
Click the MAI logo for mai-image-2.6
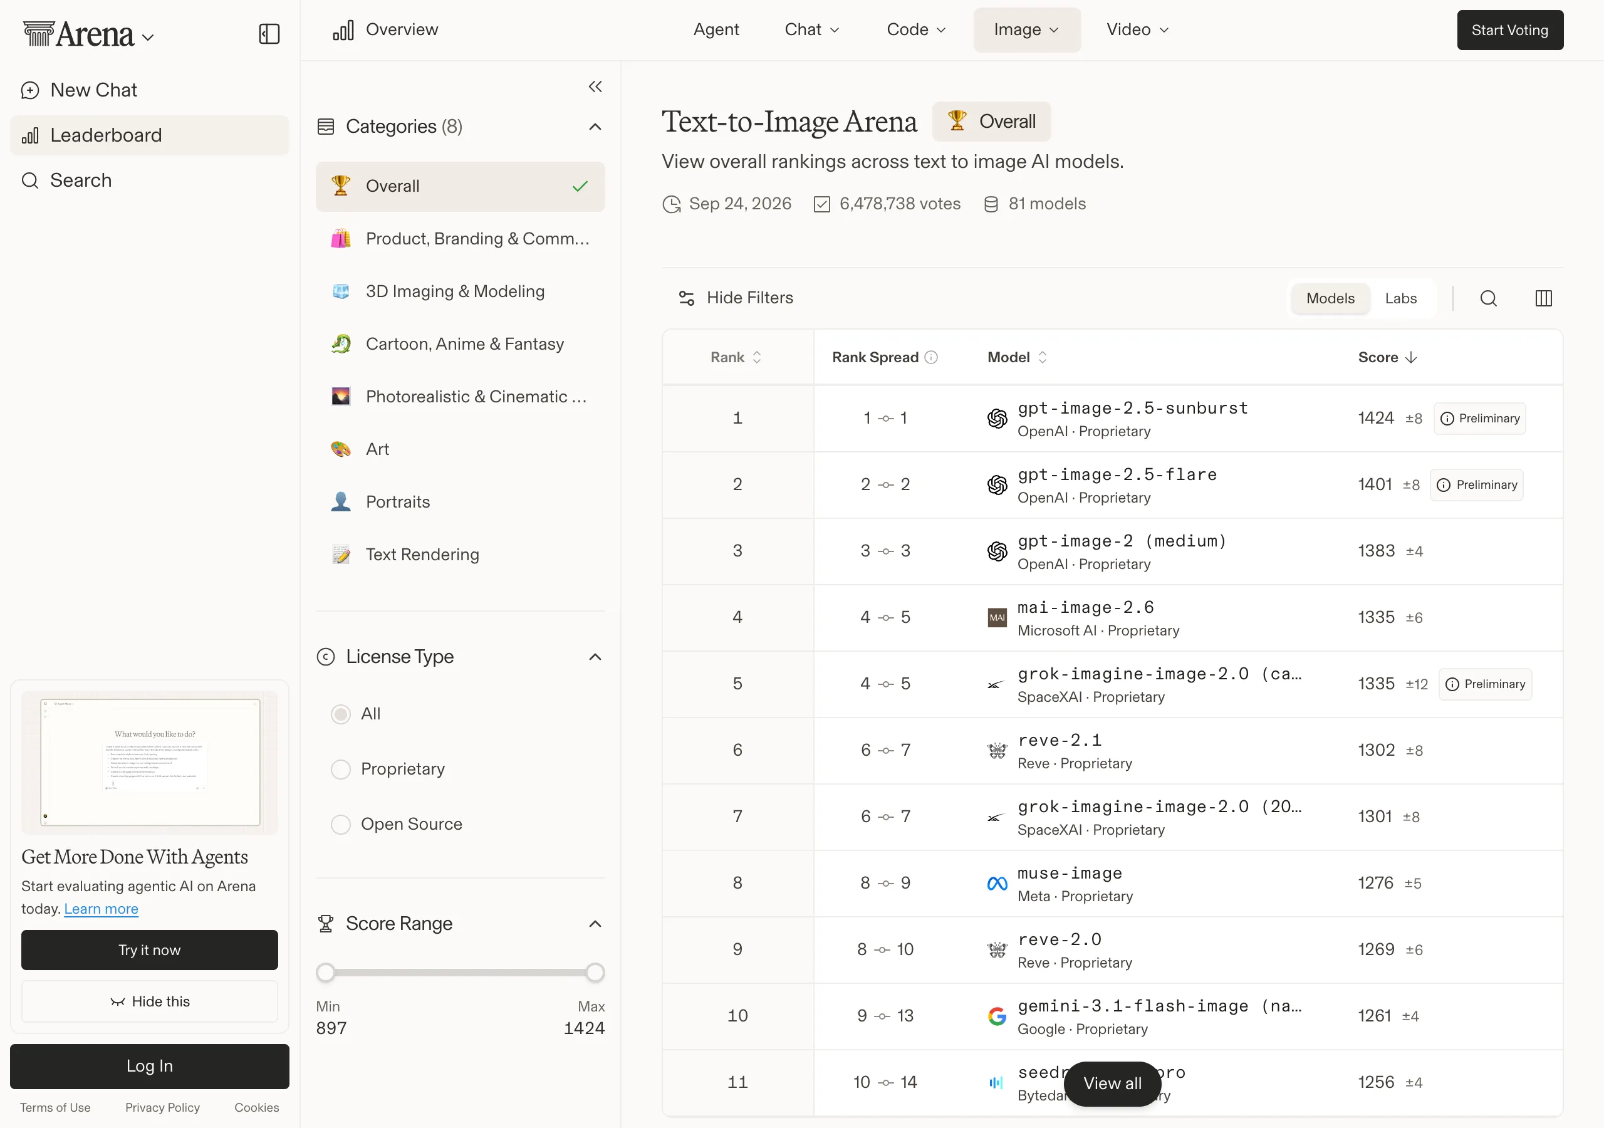[997, 617]
